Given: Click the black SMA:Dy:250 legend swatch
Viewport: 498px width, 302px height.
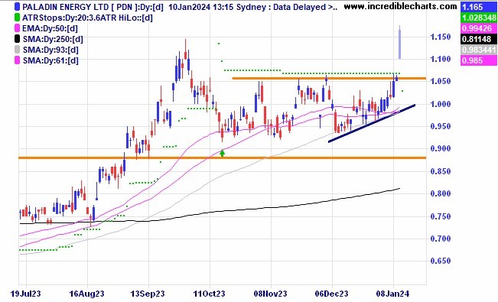Looking at the screenshot, I should point(18,40).
